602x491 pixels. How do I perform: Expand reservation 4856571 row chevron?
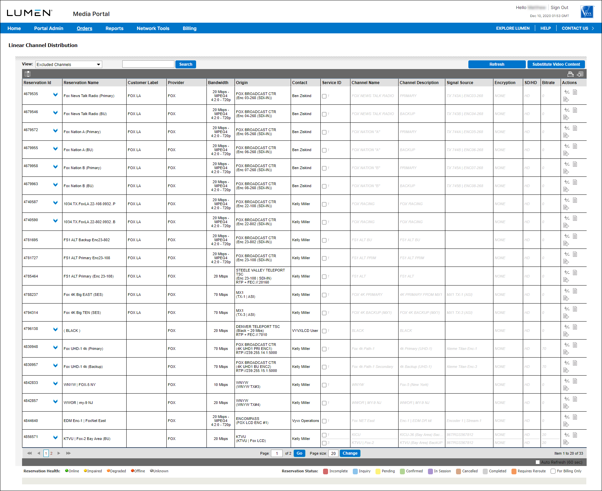coord(55,438)
